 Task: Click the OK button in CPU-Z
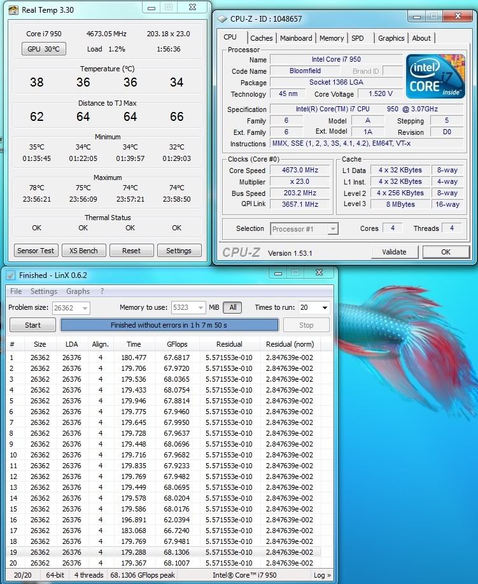(446, 252)
